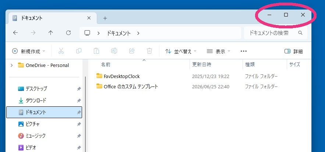Unpin ミュージック using its pin icon
The width and height of the screenshot is (325, 152).
79,136
